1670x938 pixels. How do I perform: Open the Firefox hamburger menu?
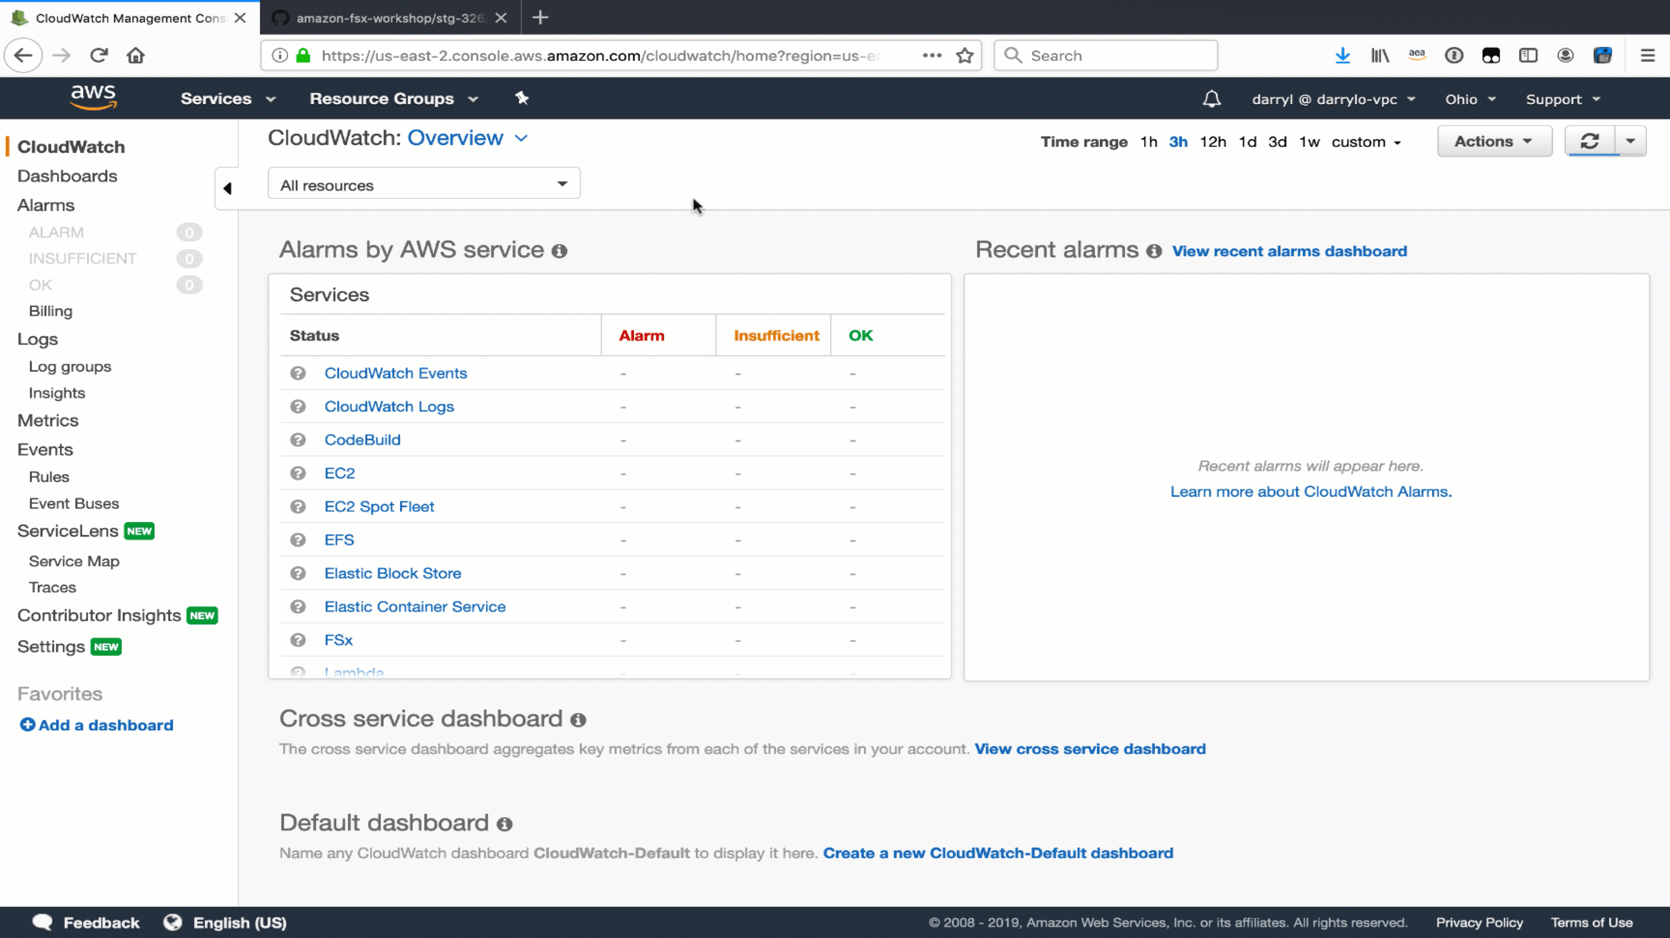point(1647,56)
